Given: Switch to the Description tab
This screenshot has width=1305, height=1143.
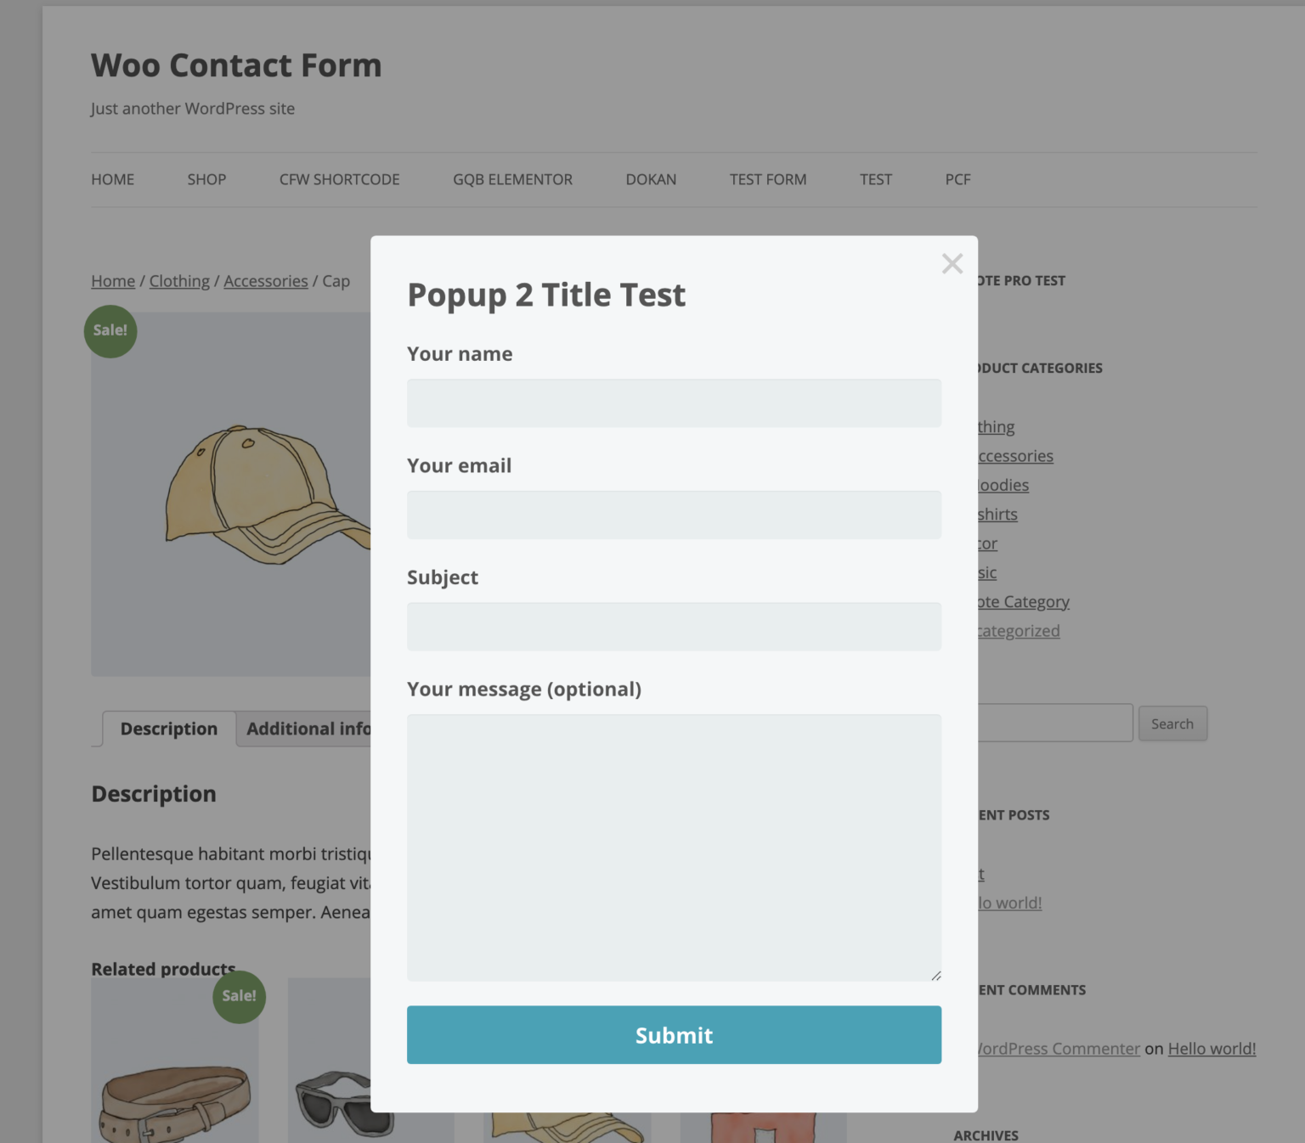Looking at the screenshot, I should 169,729.
